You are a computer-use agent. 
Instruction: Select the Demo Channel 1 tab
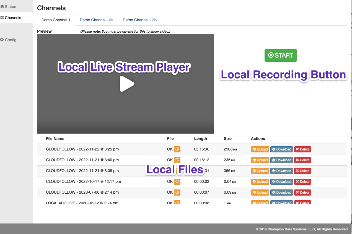tap(56, 20)
